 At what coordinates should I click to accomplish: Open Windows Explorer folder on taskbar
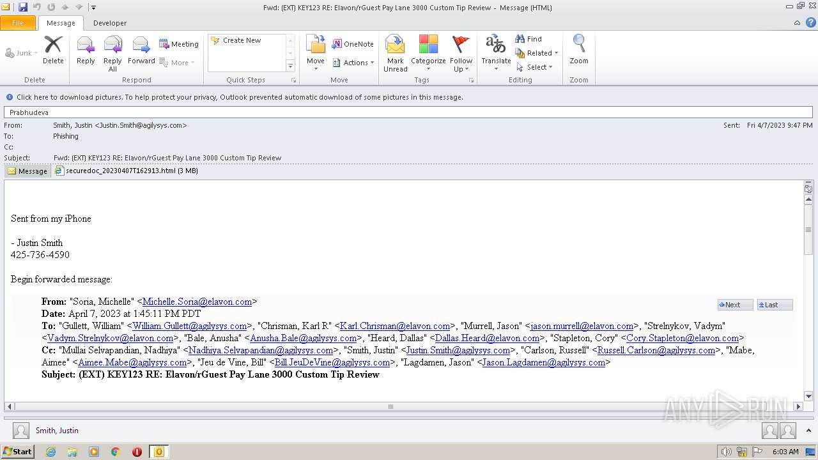point(72,452)
